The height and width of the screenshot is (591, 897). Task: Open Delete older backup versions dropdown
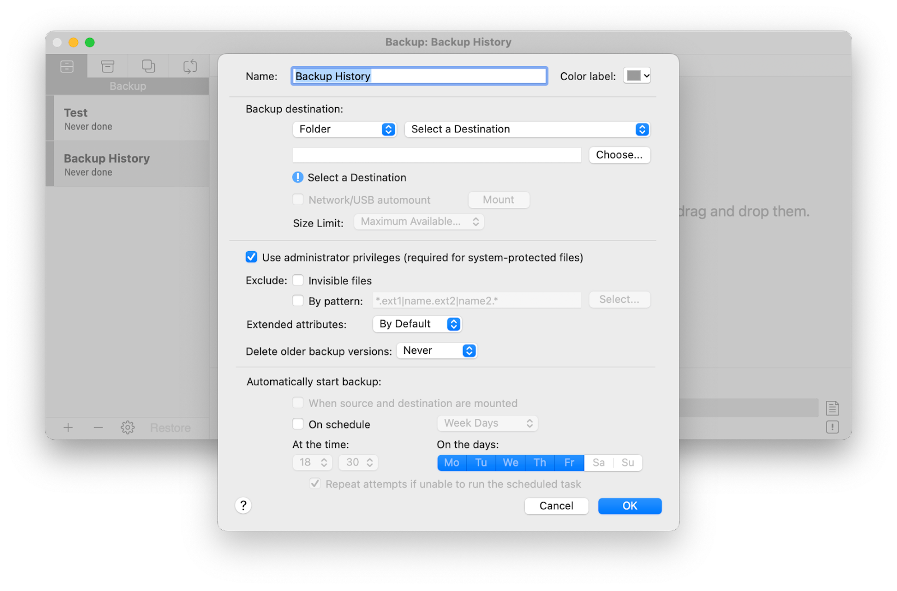437,350
